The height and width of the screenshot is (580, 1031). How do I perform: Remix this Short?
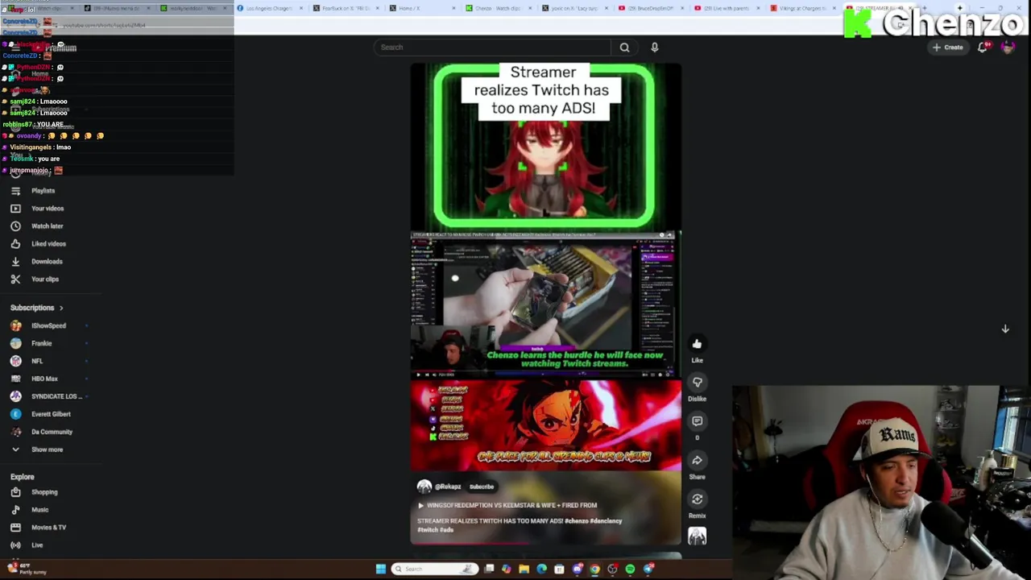[697, 499]
